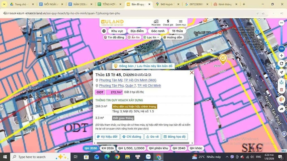Image resolution: width=287 pixels, height=161 pixels.
Task: Open the Danh mục hamburger menu
Action: tap(181, 23)
